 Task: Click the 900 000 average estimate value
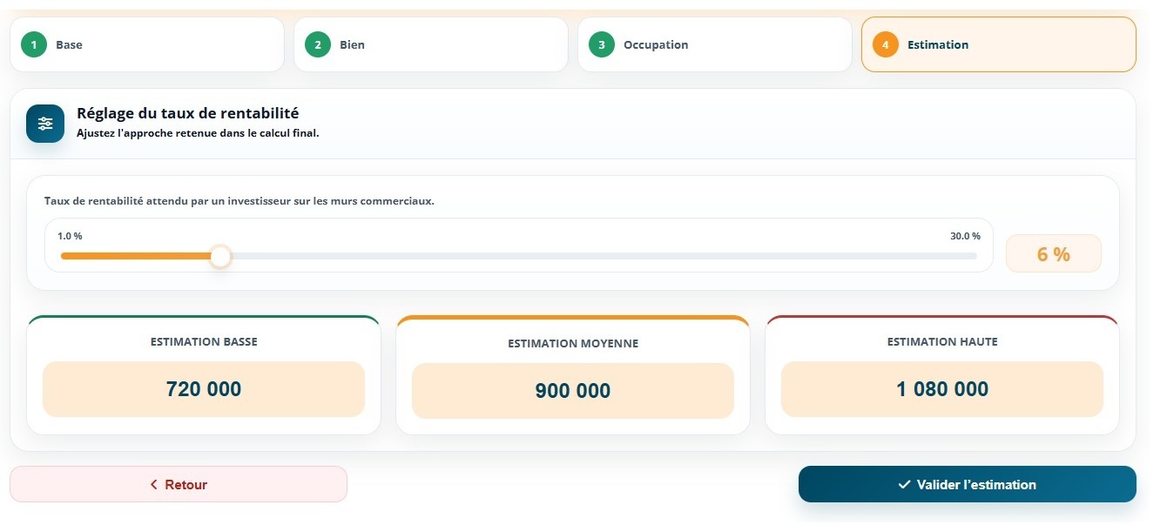pyautogui.click(x=573, y=391)
